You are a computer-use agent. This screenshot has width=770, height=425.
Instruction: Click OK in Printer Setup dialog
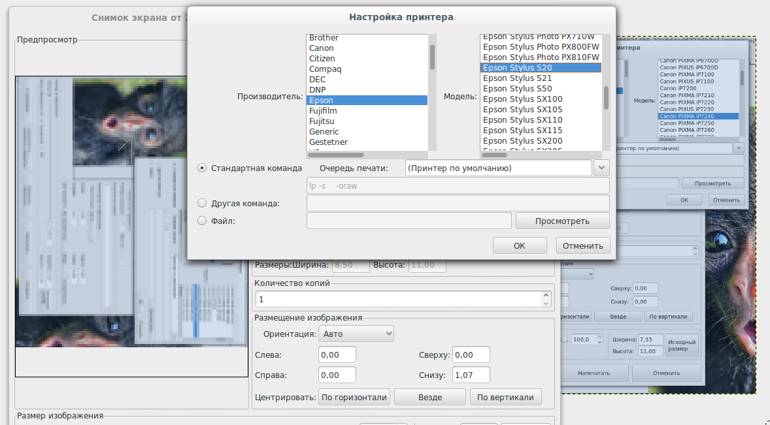520,245
